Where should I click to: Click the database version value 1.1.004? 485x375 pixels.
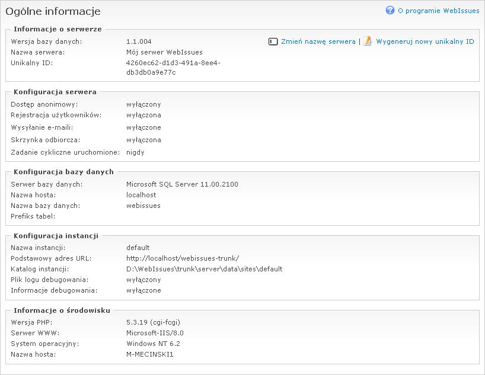139,41
